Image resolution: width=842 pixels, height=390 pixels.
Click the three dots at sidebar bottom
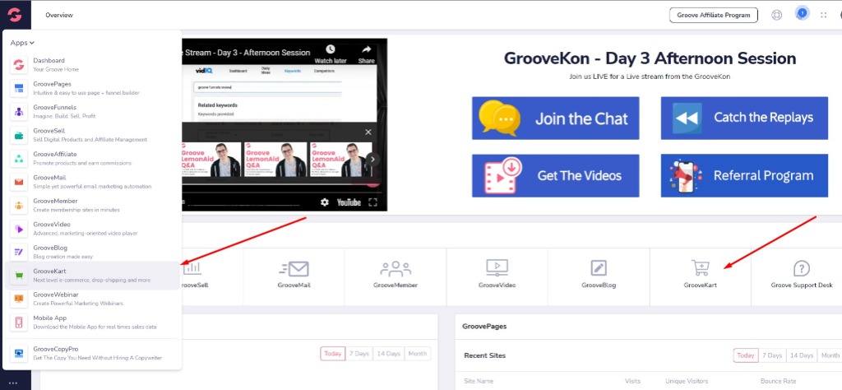[13, 383]
